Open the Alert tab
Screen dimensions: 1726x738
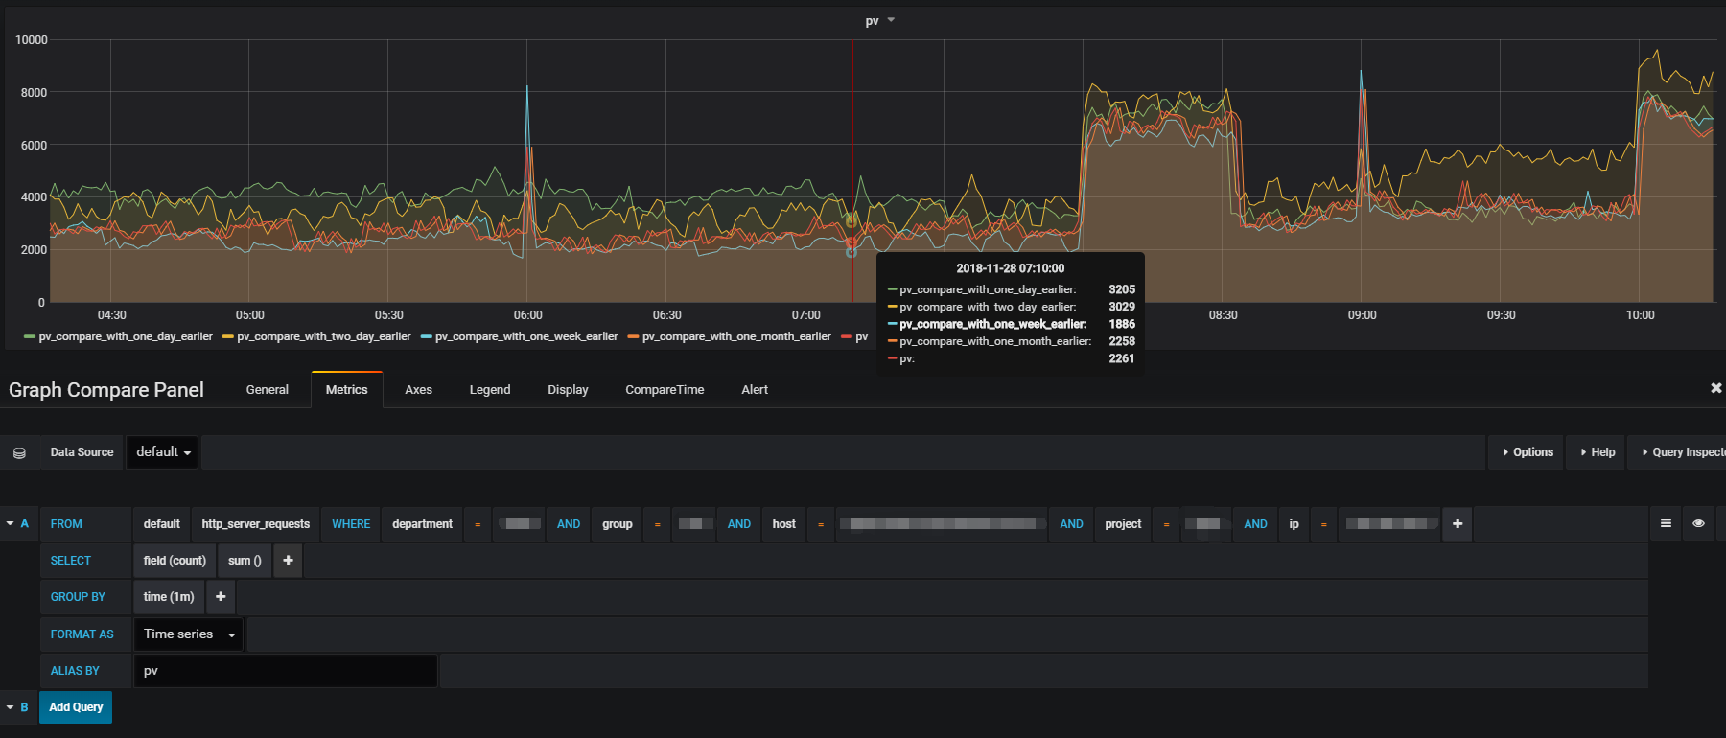coord(755,390)
